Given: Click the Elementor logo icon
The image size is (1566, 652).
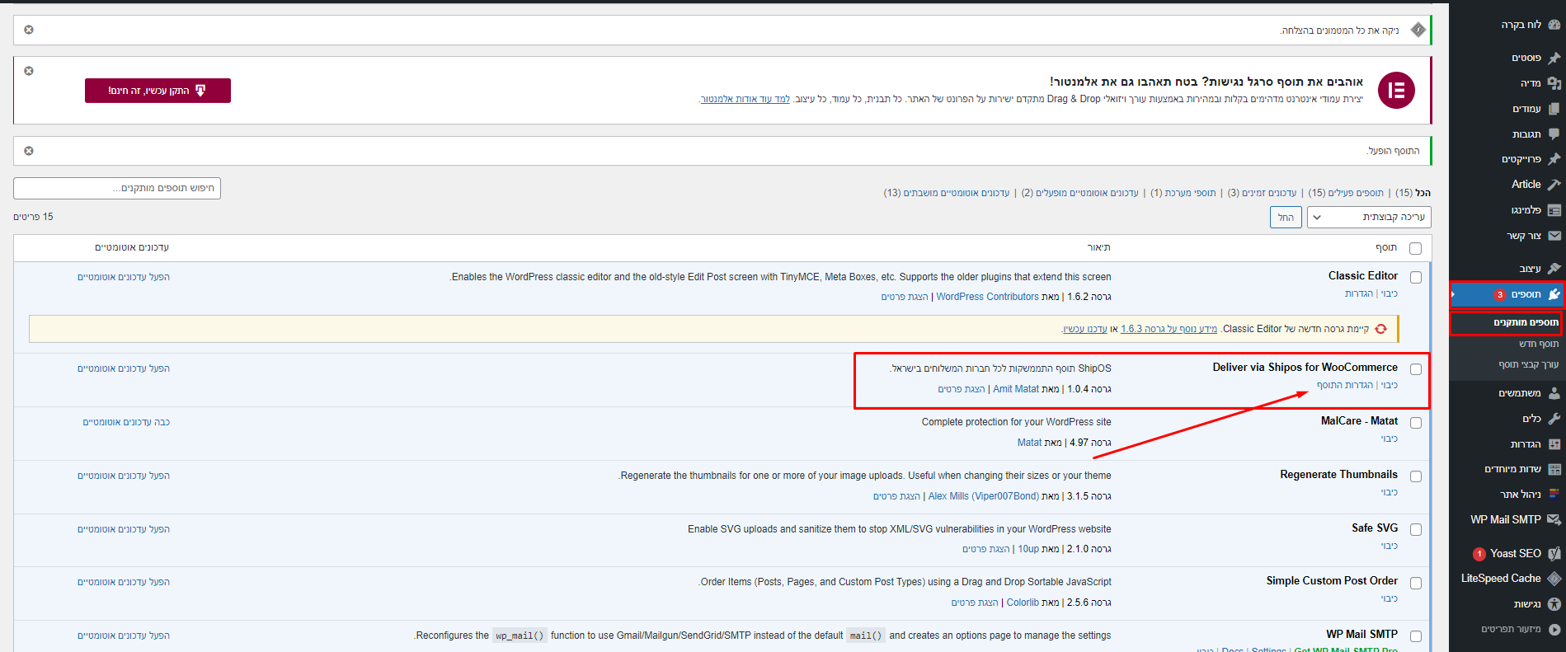Looking at the screenshot, I should point(1395,91).
